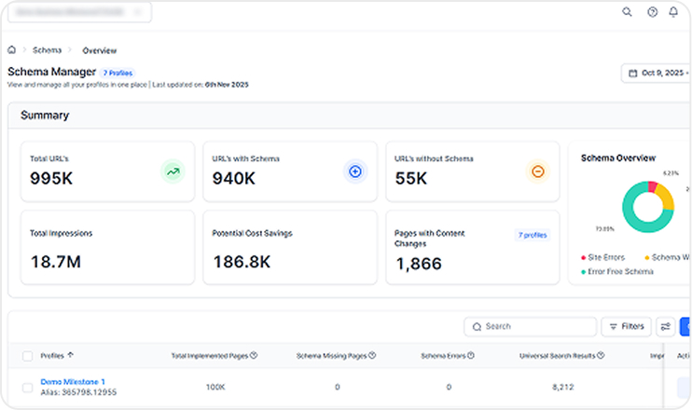Open the help question mark icon
Viewport: 692px width, 410px height.
click(651, 12)
